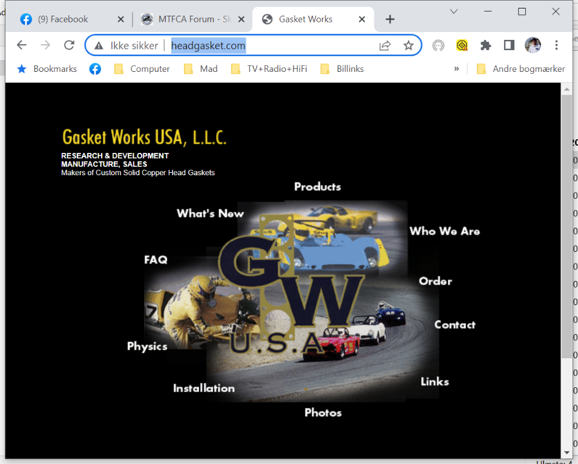
Task: Click the browser reload button
Action: click(x=69, y=45)
